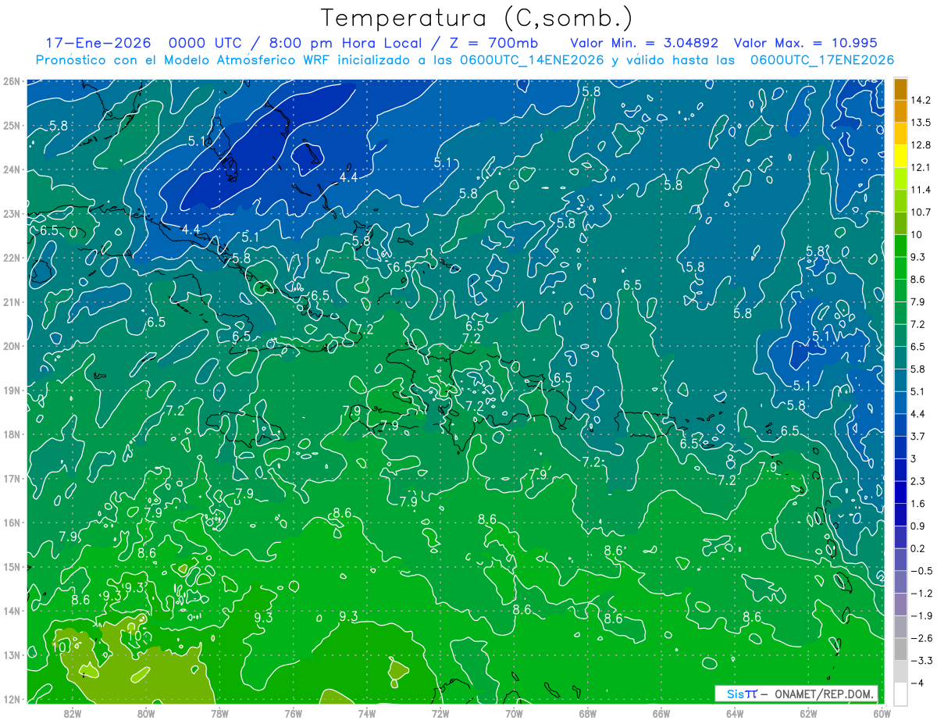
Task: Click the 0.9 label on the color scale
Action: click(917, 526)
